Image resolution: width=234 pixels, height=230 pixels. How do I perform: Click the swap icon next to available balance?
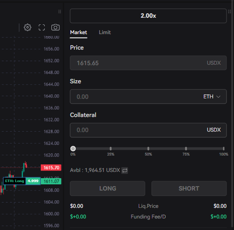(x=125, y=170)
